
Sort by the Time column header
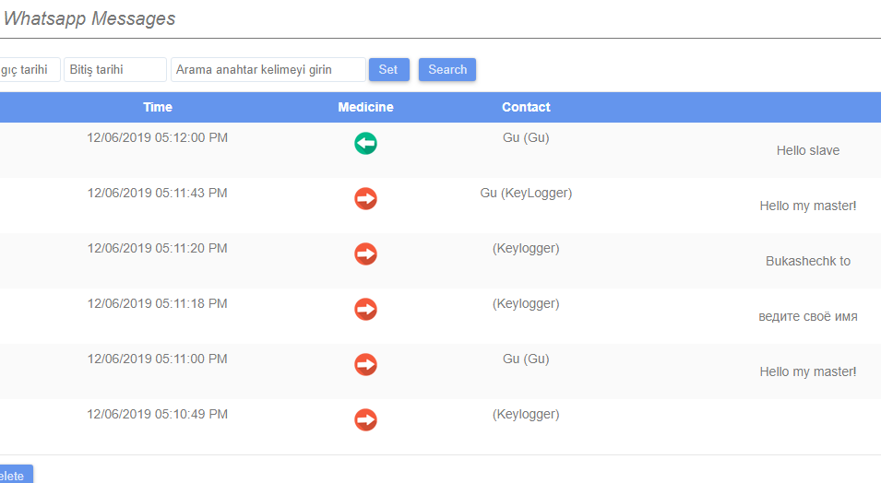click(x=158, y=107)
